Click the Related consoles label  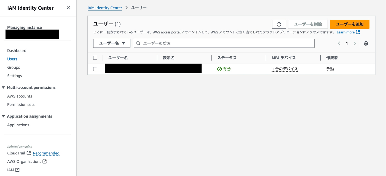pos(19,147)
